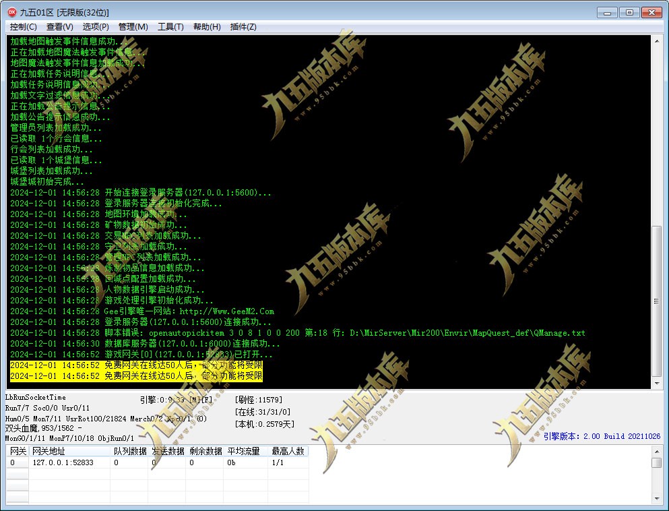This screenshot has height=511, width=669.
Task: Minimize the 九五01区 window
Action: (607, 12)
